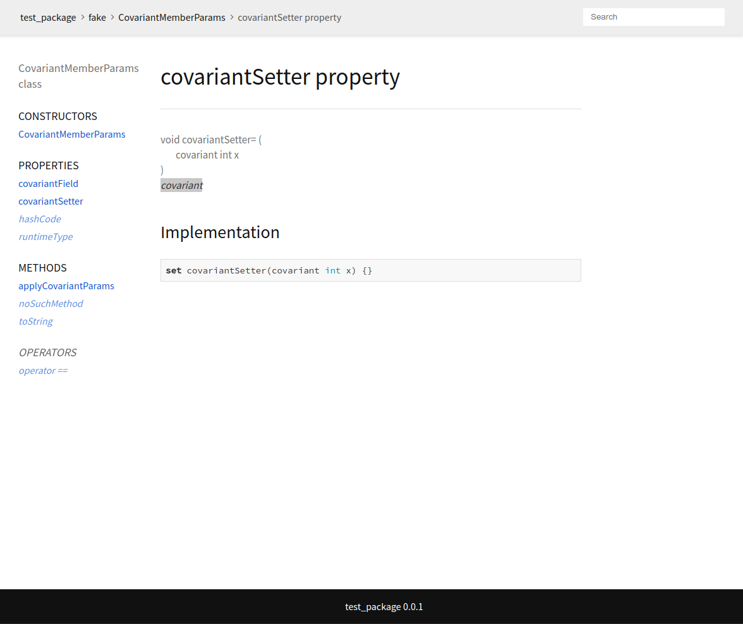743x624 pixels.
Task: Open the operator == link
Action: click(x=43, y=371)
